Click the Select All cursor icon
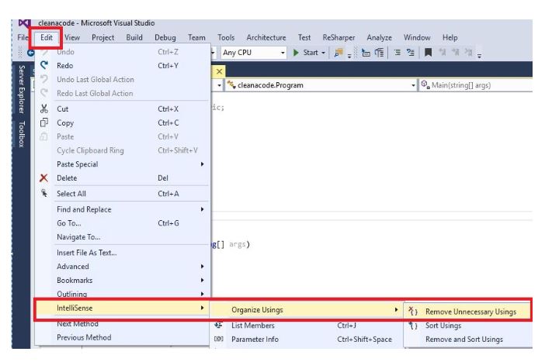Viewport: 545px width, 362px height. (x=43, y=191)
